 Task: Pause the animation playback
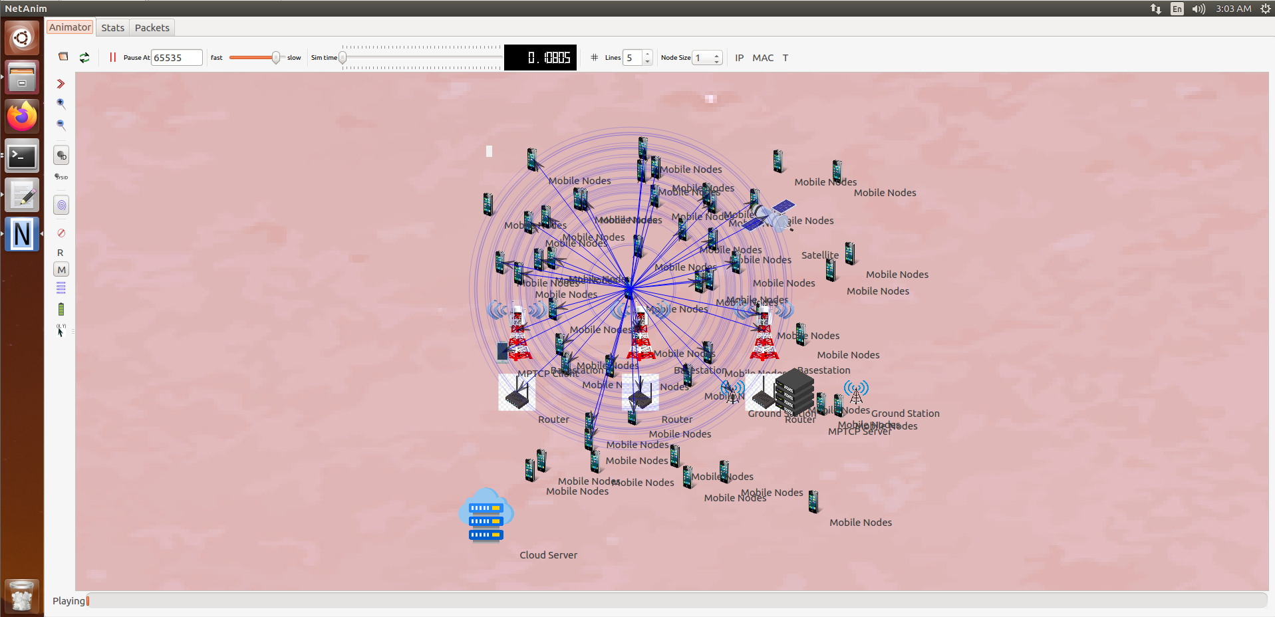112,58
